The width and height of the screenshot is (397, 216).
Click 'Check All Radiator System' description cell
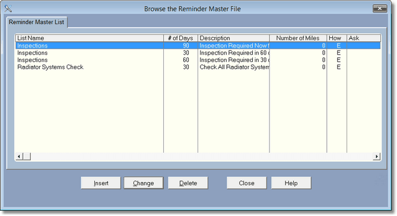click(234, 67)
